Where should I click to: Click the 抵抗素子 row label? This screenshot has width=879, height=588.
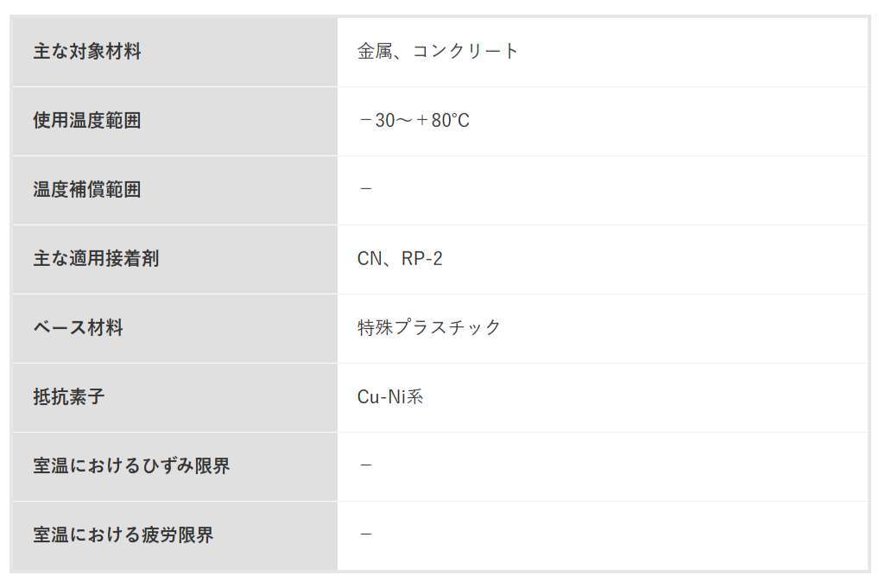click(68, 397)
